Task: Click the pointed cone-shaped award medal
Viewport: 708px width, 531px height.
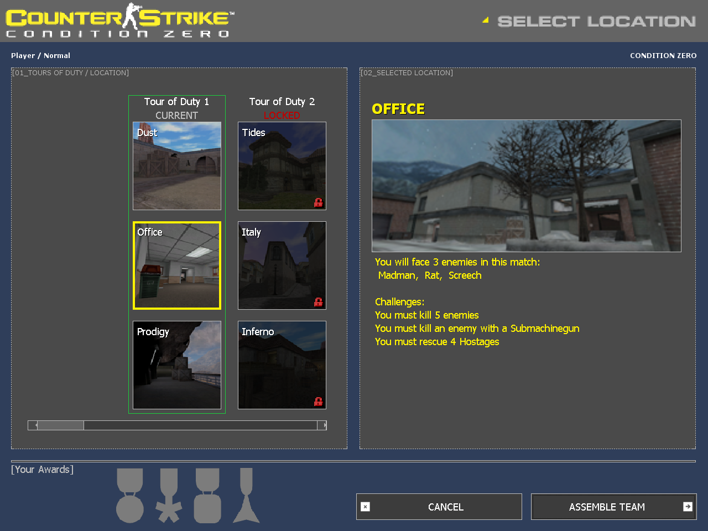Action: (x=246, y=496)
